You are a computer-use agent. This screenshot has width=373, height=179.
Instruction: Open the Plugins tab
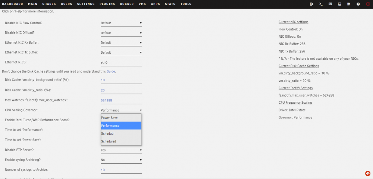107,4
